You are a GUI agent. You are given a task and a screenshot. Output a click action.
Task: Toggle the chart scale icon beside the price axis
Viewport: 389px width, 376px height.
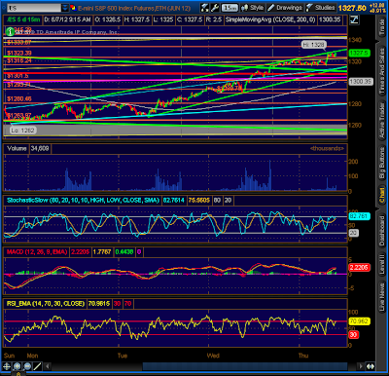point(354,19)
